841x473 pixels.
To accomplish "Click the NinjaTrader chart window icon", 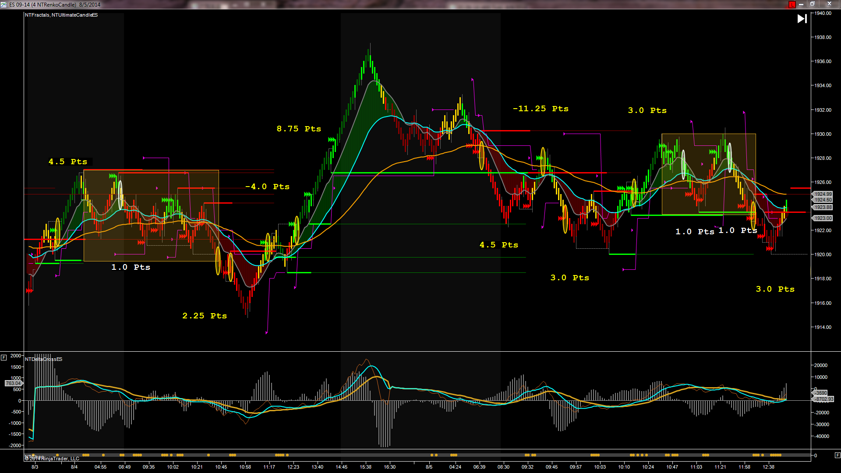I will 4,4.
